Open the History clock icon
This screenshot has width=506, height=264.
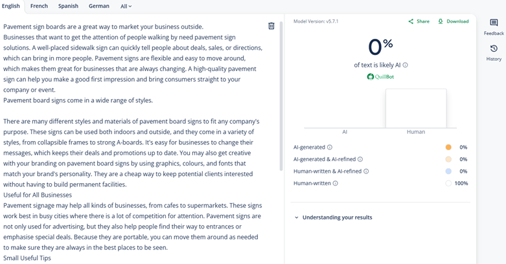494,49
